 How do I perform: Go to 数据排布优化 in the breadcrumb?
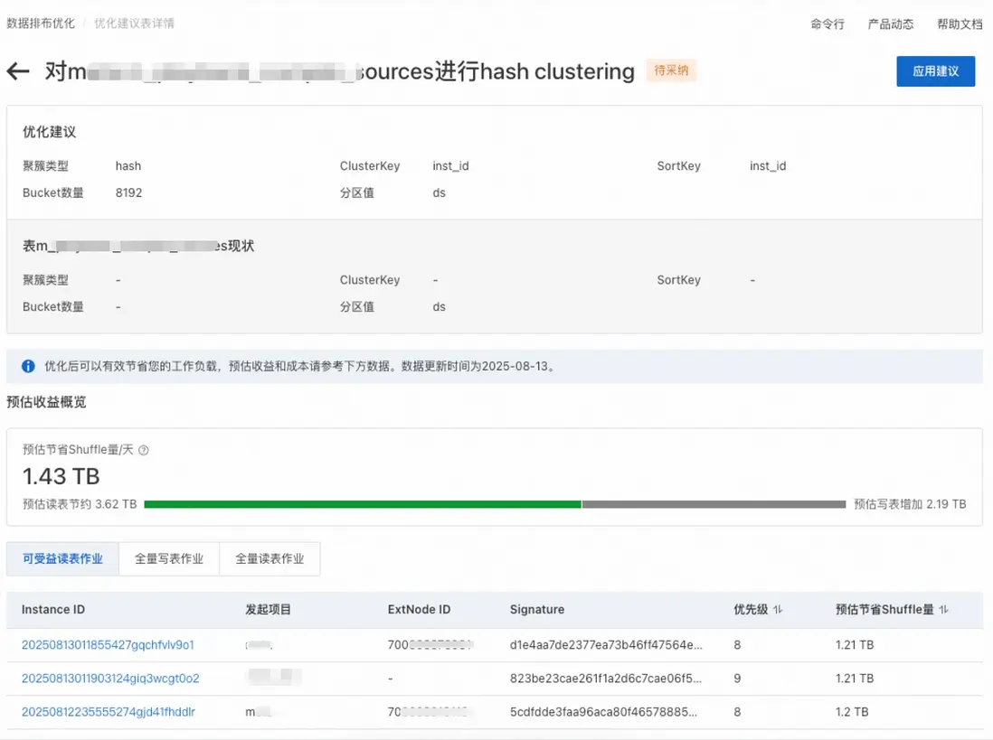41,23
